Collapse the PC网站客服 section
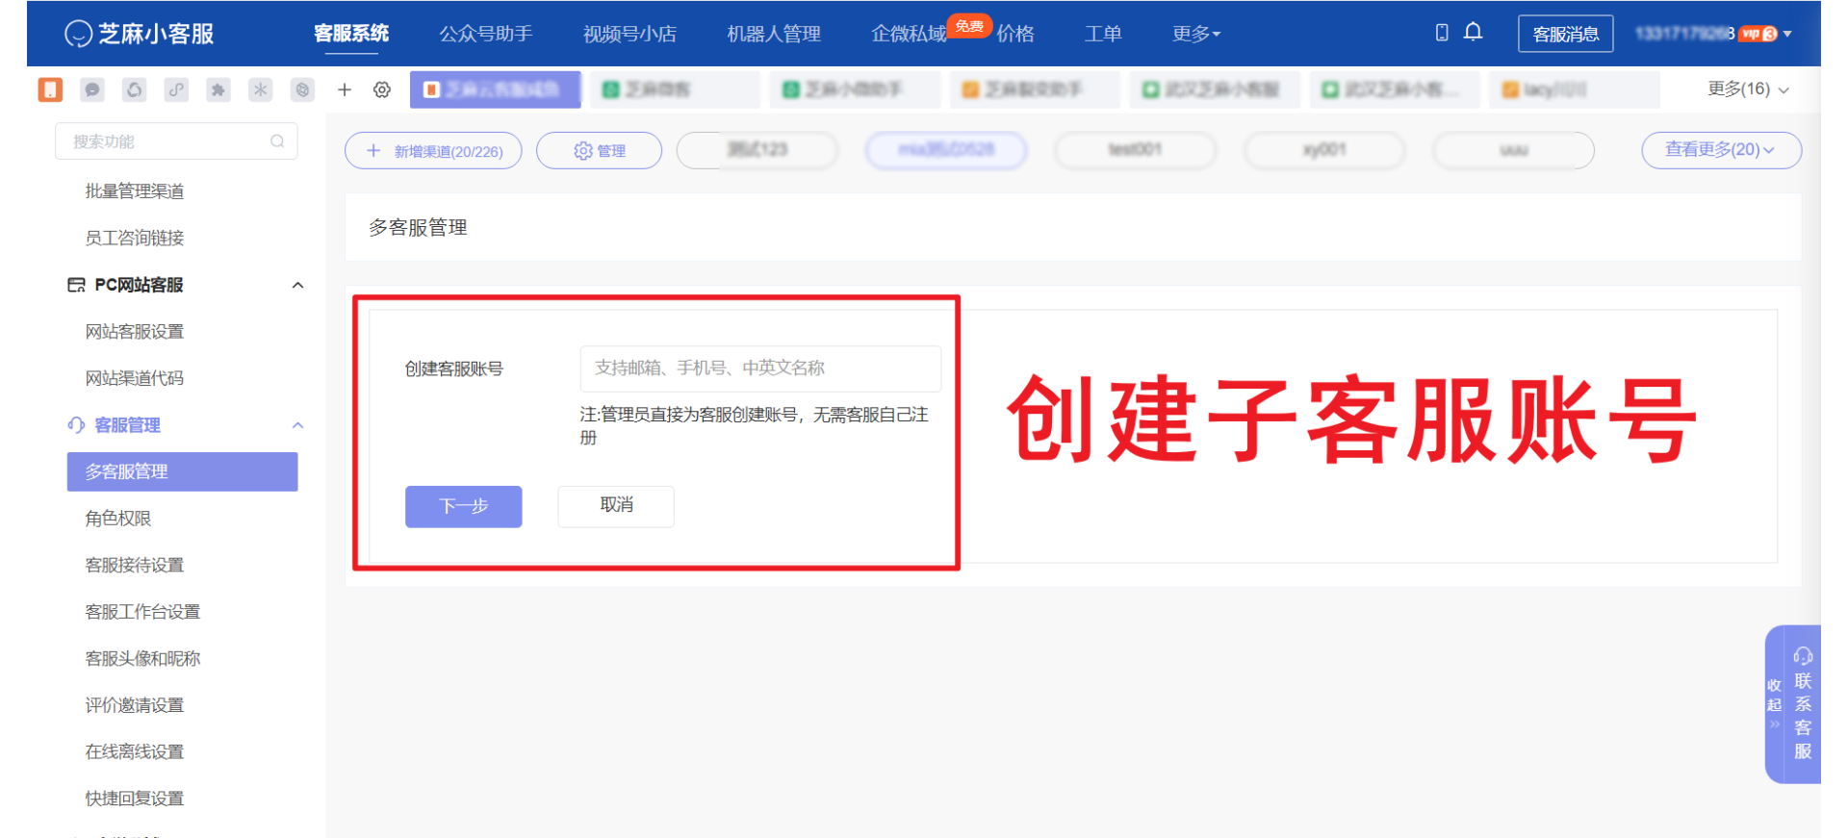 (298, 285)
